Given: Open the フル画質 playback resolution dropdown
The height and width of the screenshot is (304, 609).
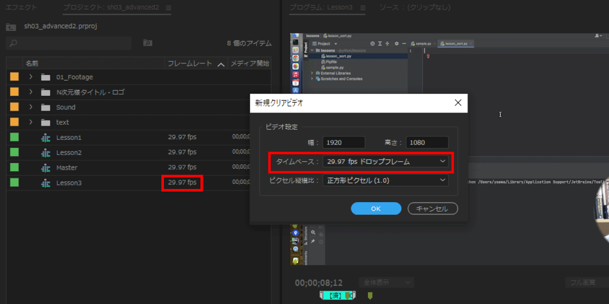Looking at the screenshot, I should 587,283.
